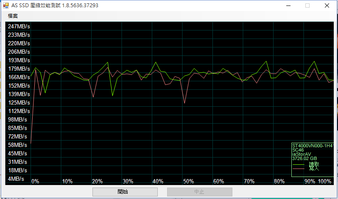Click the 112MB/s axis label
Screen dimensions: 338x199
[19, 111]
